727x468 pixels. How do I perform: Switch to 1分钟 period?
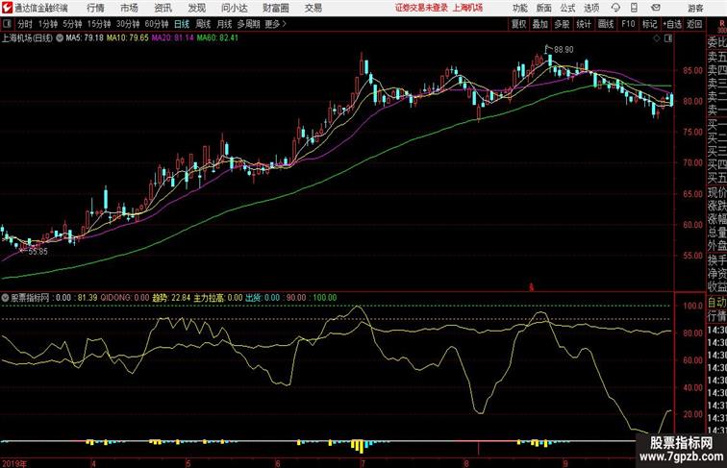point(48,24)
